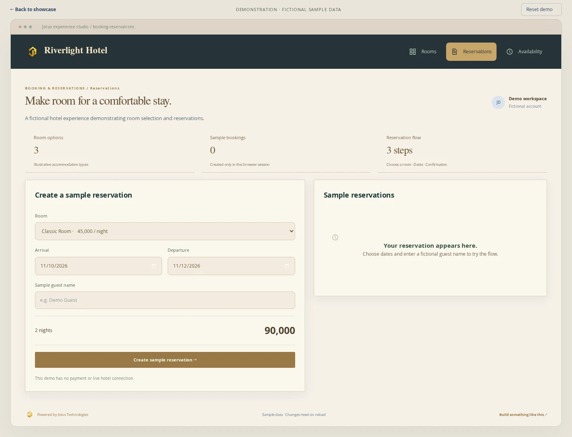Click the no payment disclaimer text
572x437 pixels.
click(x=85, y=379)
